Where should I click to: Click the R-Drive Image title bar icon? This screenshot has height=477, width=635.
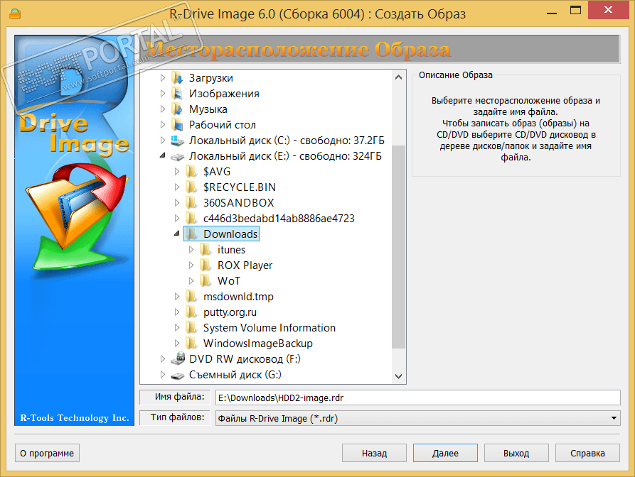(15, 13)
